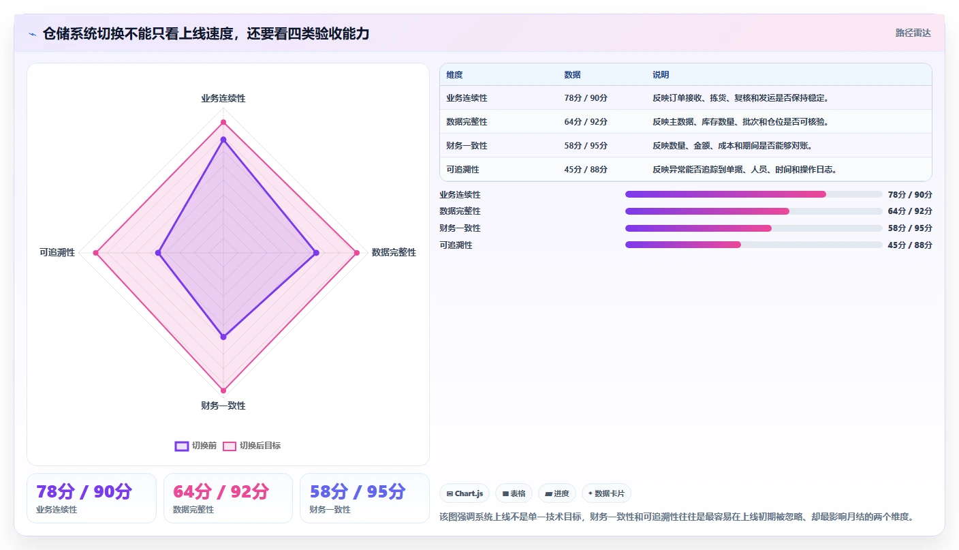Click progress label 78分 / 90分
This screenshot has width=959, height=550.
click(910, 195)
